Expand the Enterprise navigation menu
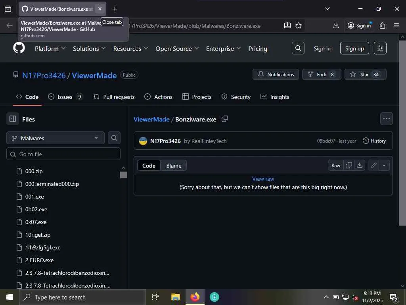Screen dimensions: 406x305 (x=224, y=48)
